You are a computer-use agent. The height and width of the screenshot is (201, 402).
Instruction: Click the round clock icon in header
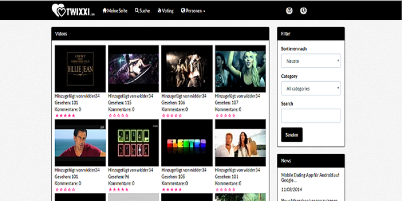pos(303,11)
